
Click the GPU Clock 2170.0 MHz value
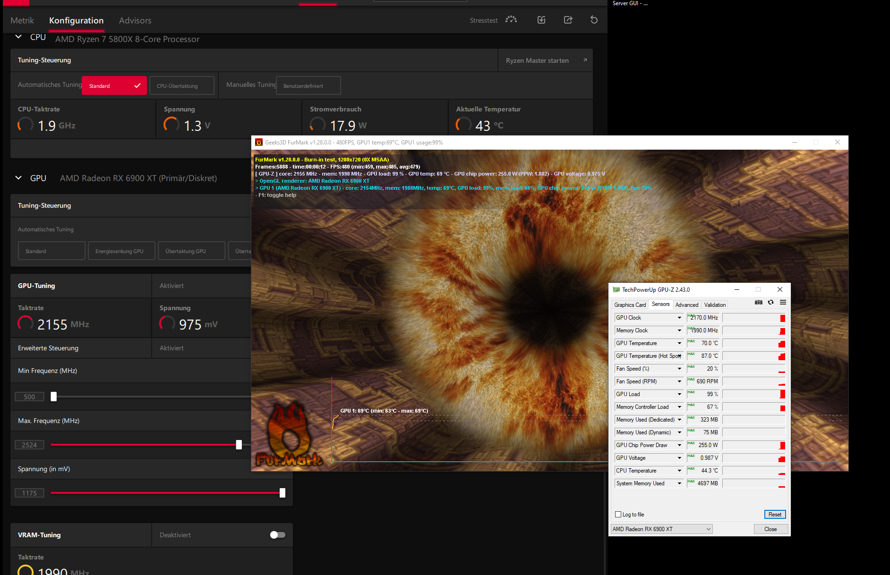point(703,318)
